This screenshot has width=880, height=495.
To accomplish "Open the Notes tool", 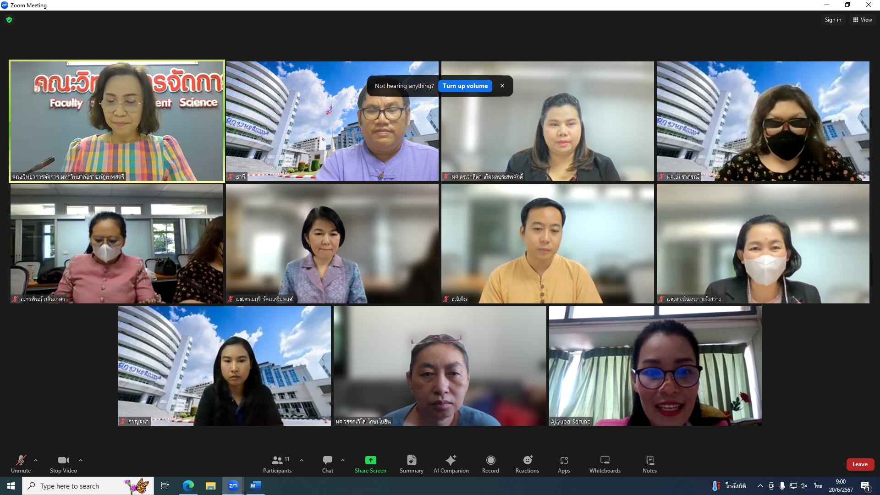I will (x=649, y=463).
